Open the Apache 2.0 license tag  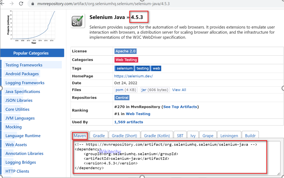(x=125, y=51)
